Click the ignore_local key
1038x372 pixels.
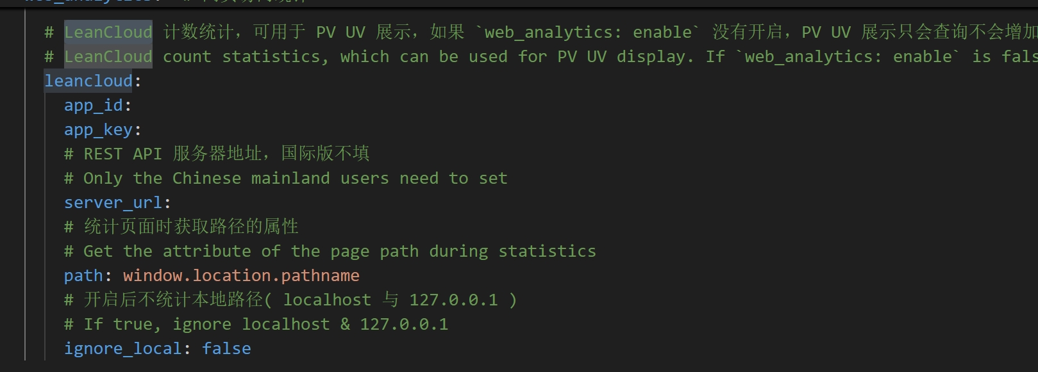click(x=122, y=349)
